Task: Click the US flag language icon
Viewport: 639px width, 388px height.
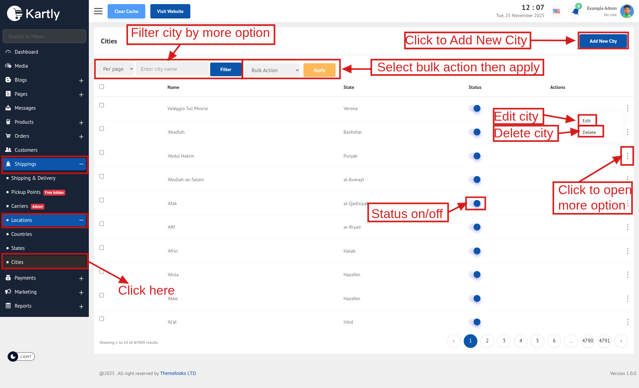Action: tap(556, 11)
